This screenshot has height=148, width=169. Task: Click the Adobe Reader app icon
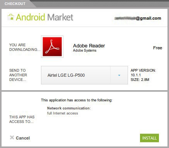coord(52,47)
